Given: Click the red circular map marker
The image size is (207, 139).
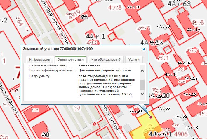Looking at the screenshot, I should pos(151,117).
